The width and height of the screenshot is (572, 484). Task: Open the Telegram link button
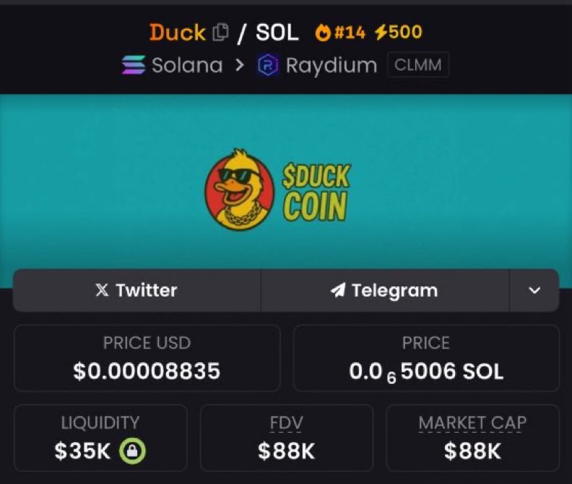[385, 291]
